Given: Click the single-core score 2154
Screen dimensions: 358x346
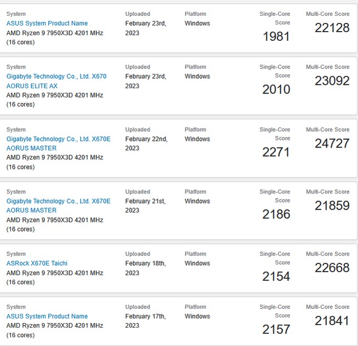Looking at the screenshot, I should tap(276, 277).
